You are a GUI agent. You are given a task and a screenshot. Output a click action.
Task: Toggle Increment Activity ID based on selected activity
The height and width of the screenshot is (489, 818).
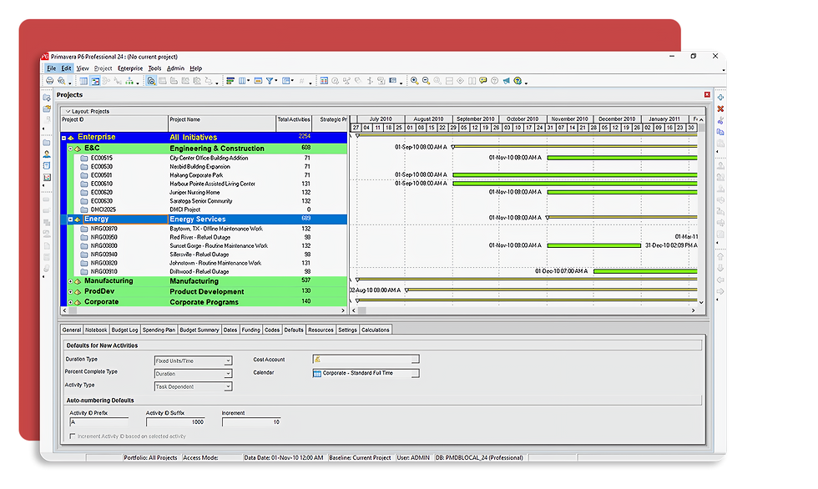(73, 436)
